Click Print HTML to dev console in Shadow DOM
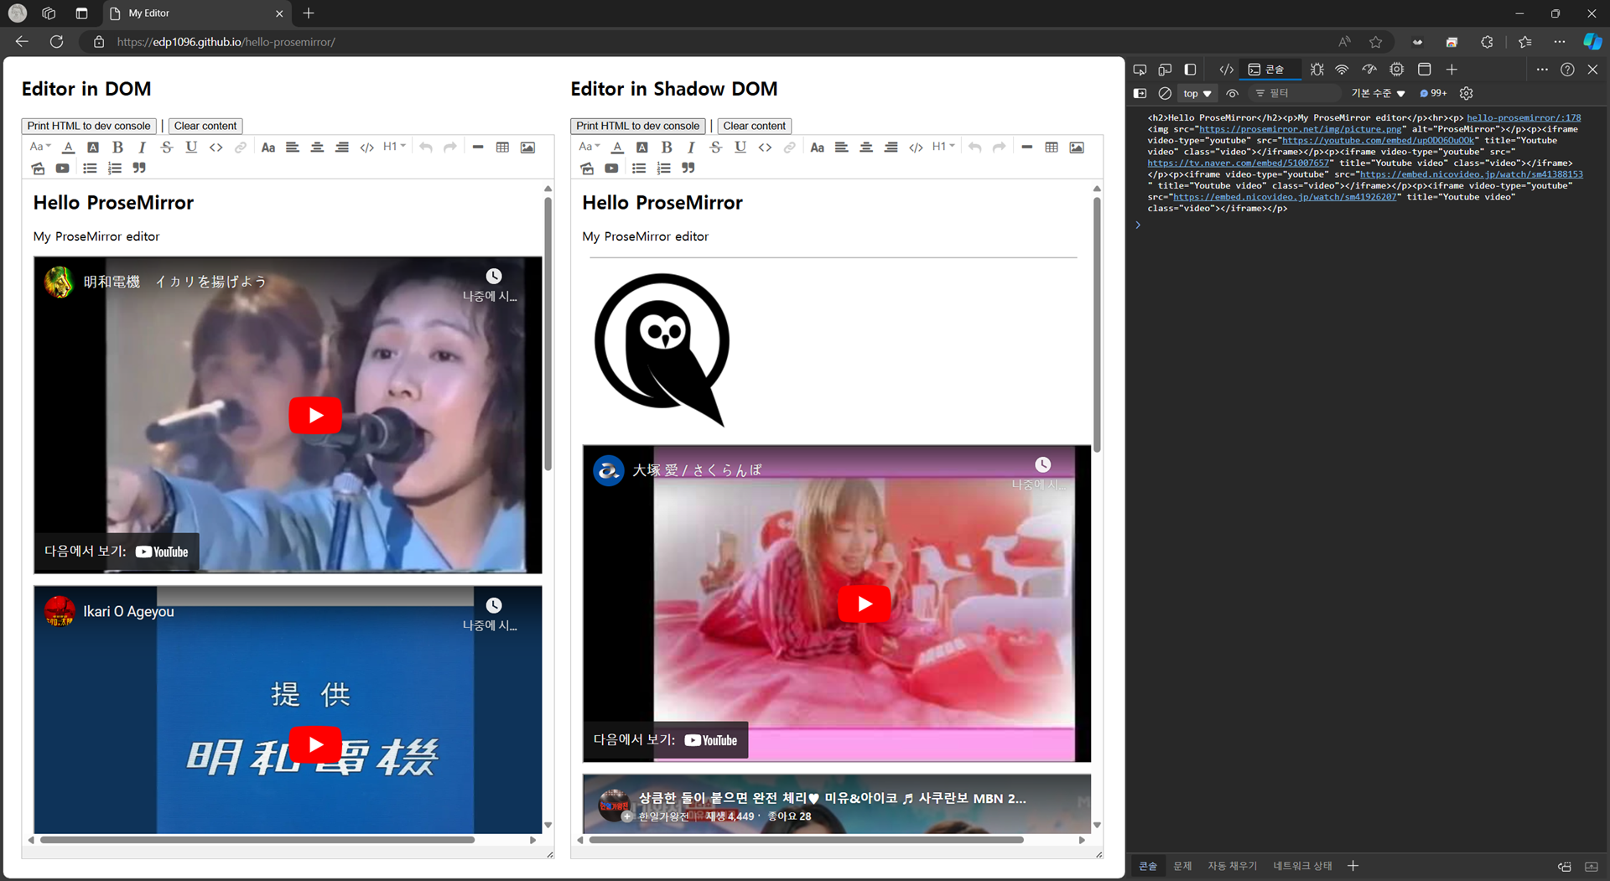Image resolution: width=1610 pixels, height=881 pixels. [x=637, y=126]
